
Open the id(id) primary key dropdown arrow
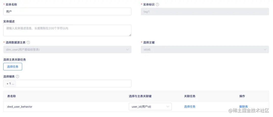pyautogui.click(x=265, y=49)
